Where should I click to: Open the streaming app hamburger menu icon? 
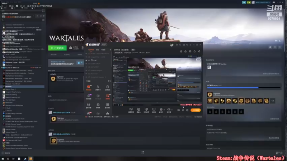coord(190,45)
